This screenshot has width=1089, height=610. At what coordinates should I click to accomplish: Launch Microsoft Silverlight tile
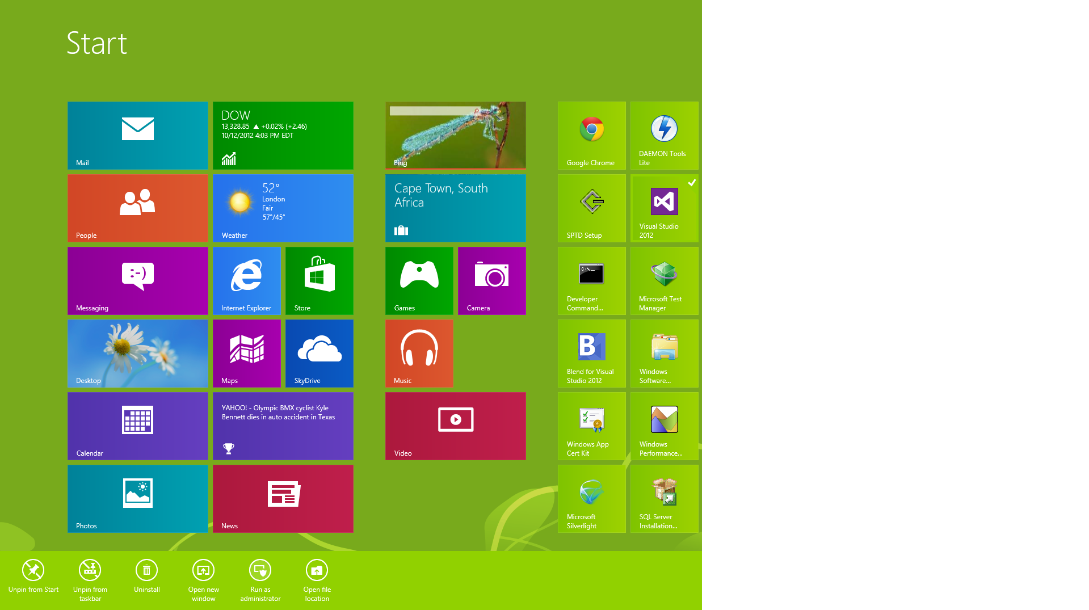pyautogui.click(x=592, y=499)
